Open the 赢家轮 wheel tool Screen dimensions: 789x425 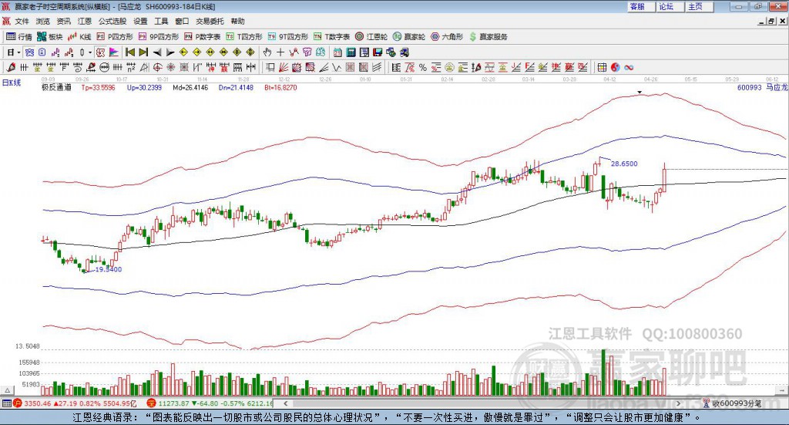pyautogui.click(x=409, y=37)
